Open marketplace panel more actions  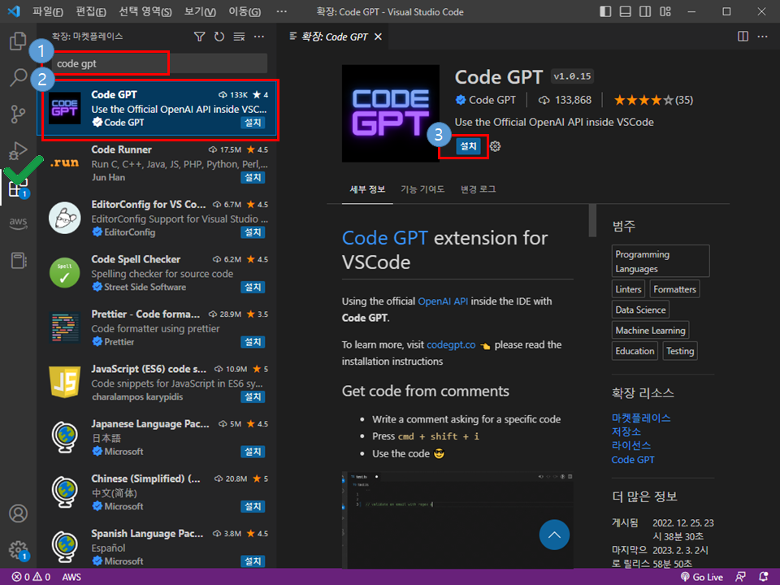[259, 37]
